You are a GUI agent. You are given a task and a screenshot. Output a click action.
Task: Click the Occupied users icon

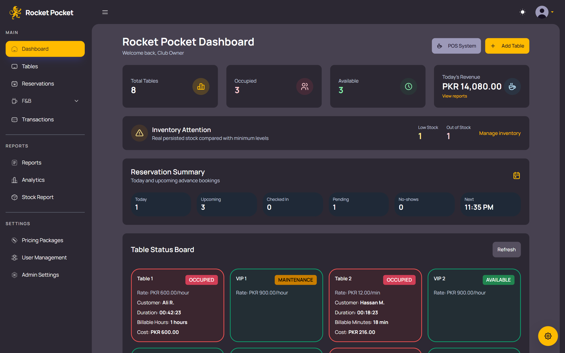[x=304, y=86]
